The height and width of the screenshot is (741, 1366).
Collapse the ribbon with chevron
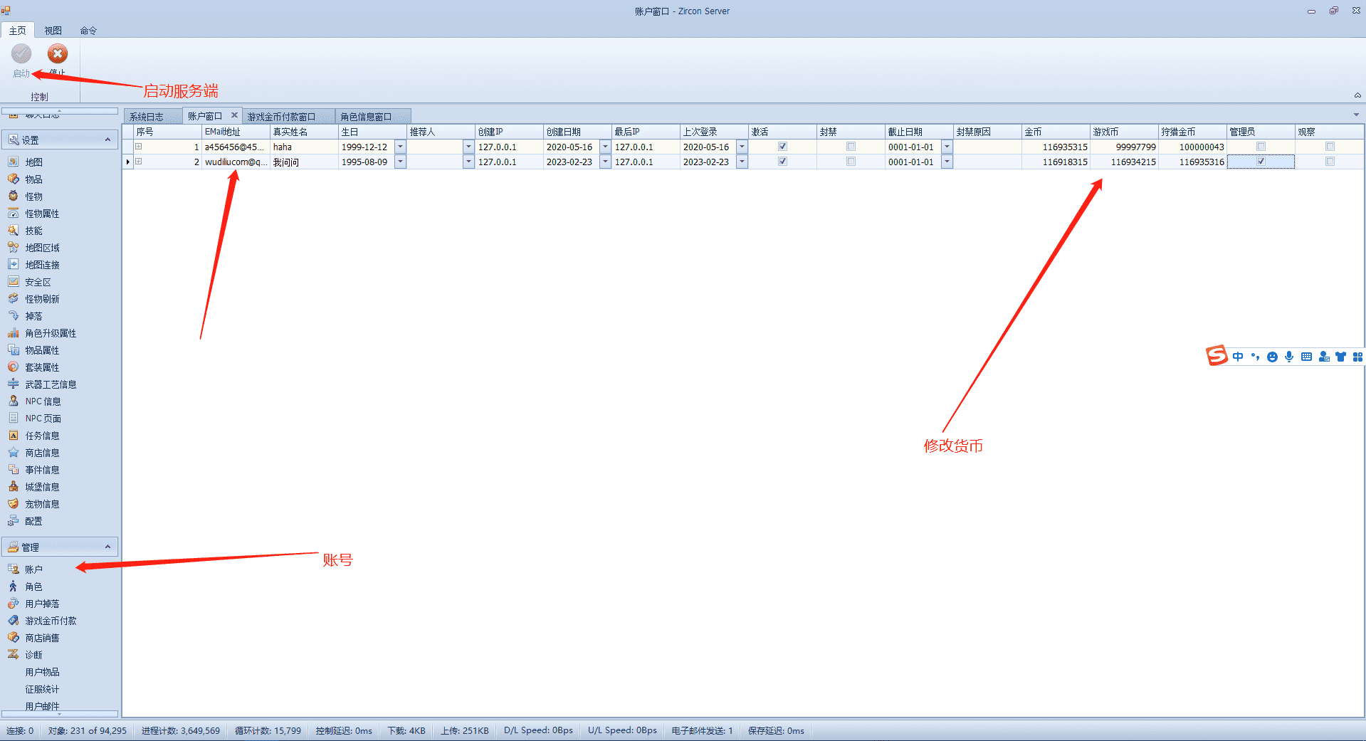(x=1357, y=95)
